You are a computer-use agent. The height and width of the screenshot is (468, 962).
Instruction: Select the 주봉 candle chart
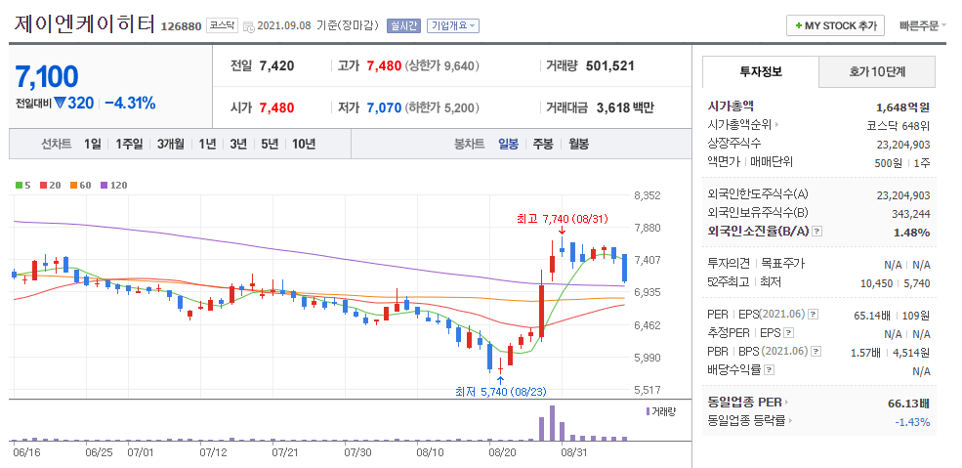(543, 145)
